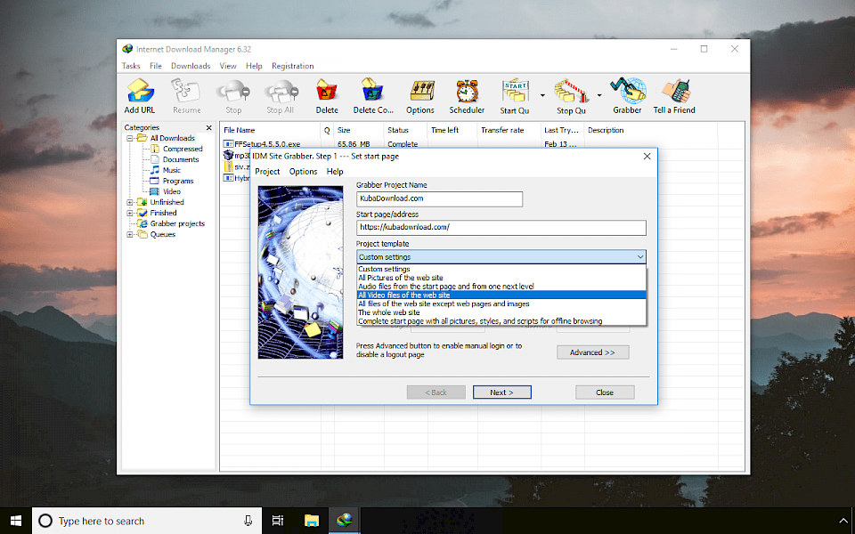855x534 pixels.
Task: Click the Close button in Site Grabber
Action: (x=605, y=392)
